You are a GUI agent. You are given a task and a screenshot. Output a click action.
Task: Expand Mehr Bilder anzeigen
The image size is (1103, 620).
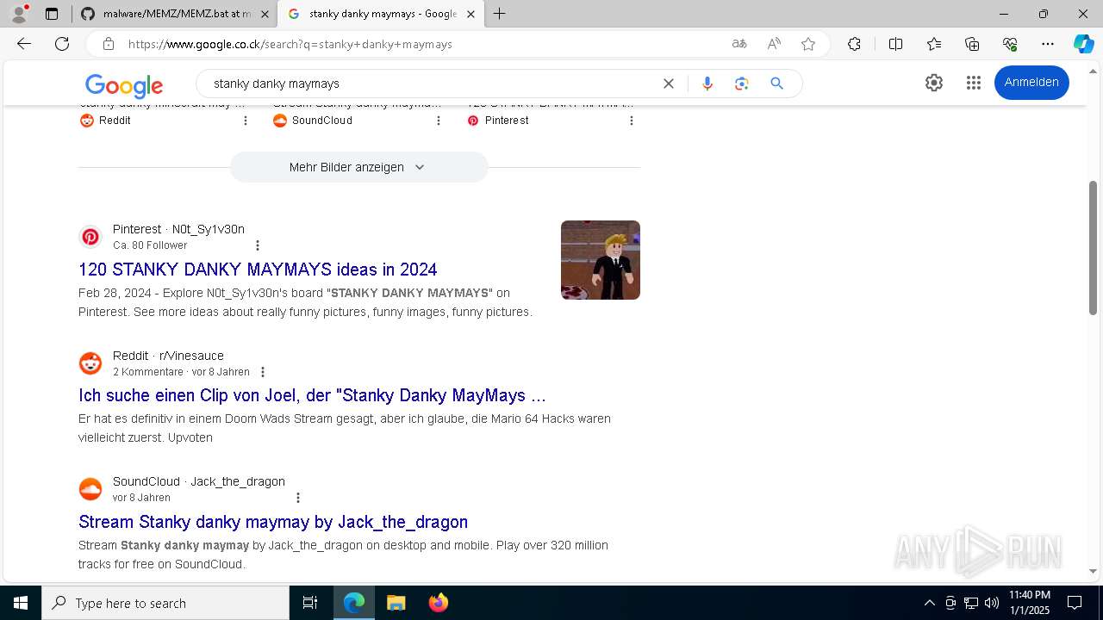click(x=358, y=167)
